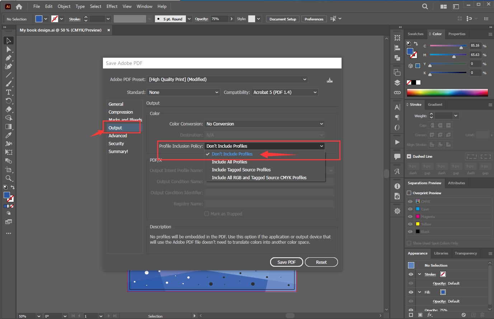Click the Save Preset icon
Image resolution: width=494 pixels, height=319 pixels.
(x=329, y=80)
